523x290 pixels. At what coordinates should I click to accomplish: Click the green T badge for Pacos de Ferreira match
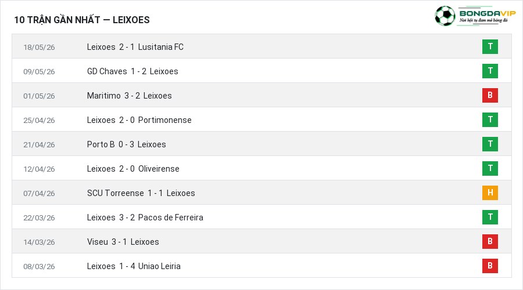pos(490,217)
